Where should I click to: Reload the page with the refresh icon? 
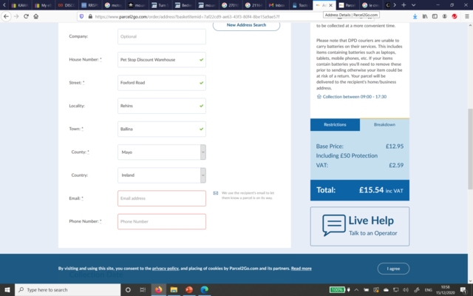point(26,16)
